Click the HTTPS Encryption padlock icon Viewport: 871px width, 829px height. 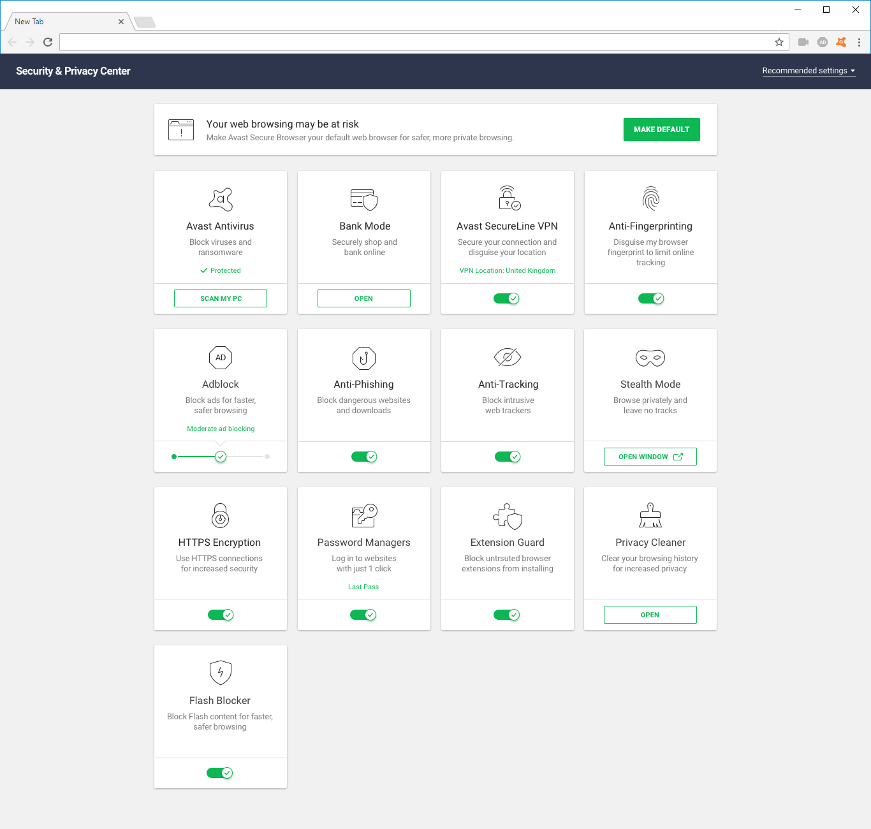click(220, 515)
